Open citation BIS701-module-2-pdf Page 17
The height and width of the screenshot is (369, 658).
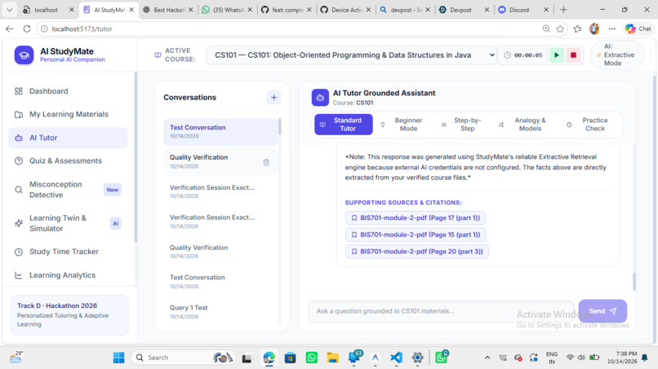pos(416,217)
